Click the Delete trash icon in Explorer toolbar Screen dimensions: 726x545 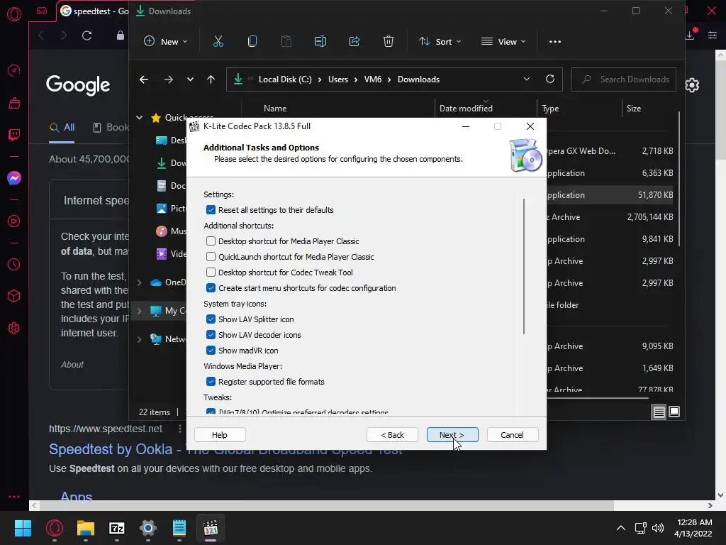[x=389, y=42]
